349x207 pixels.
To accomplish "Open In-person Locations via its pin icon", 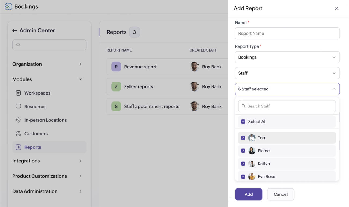I will tap(18, 120).
